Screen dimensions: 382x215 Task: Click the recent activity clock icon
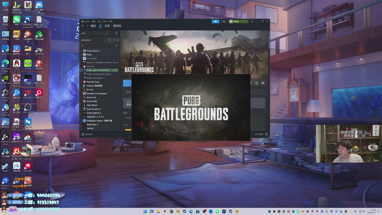tap(114, 40)
